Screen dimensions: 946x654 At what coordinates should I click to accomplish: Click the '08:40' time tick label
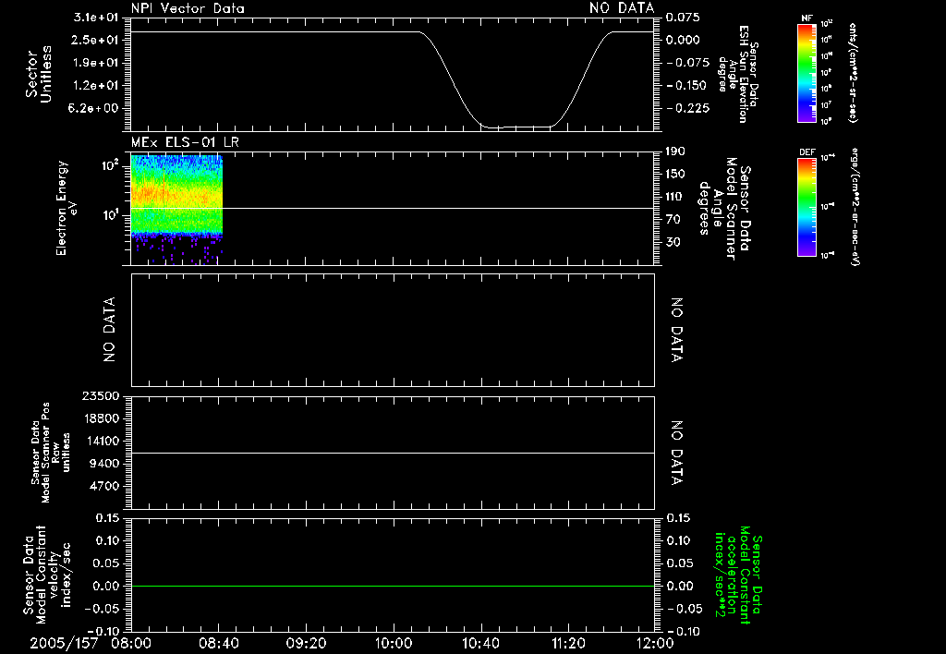pyautogui.click(x=218, y=643)
